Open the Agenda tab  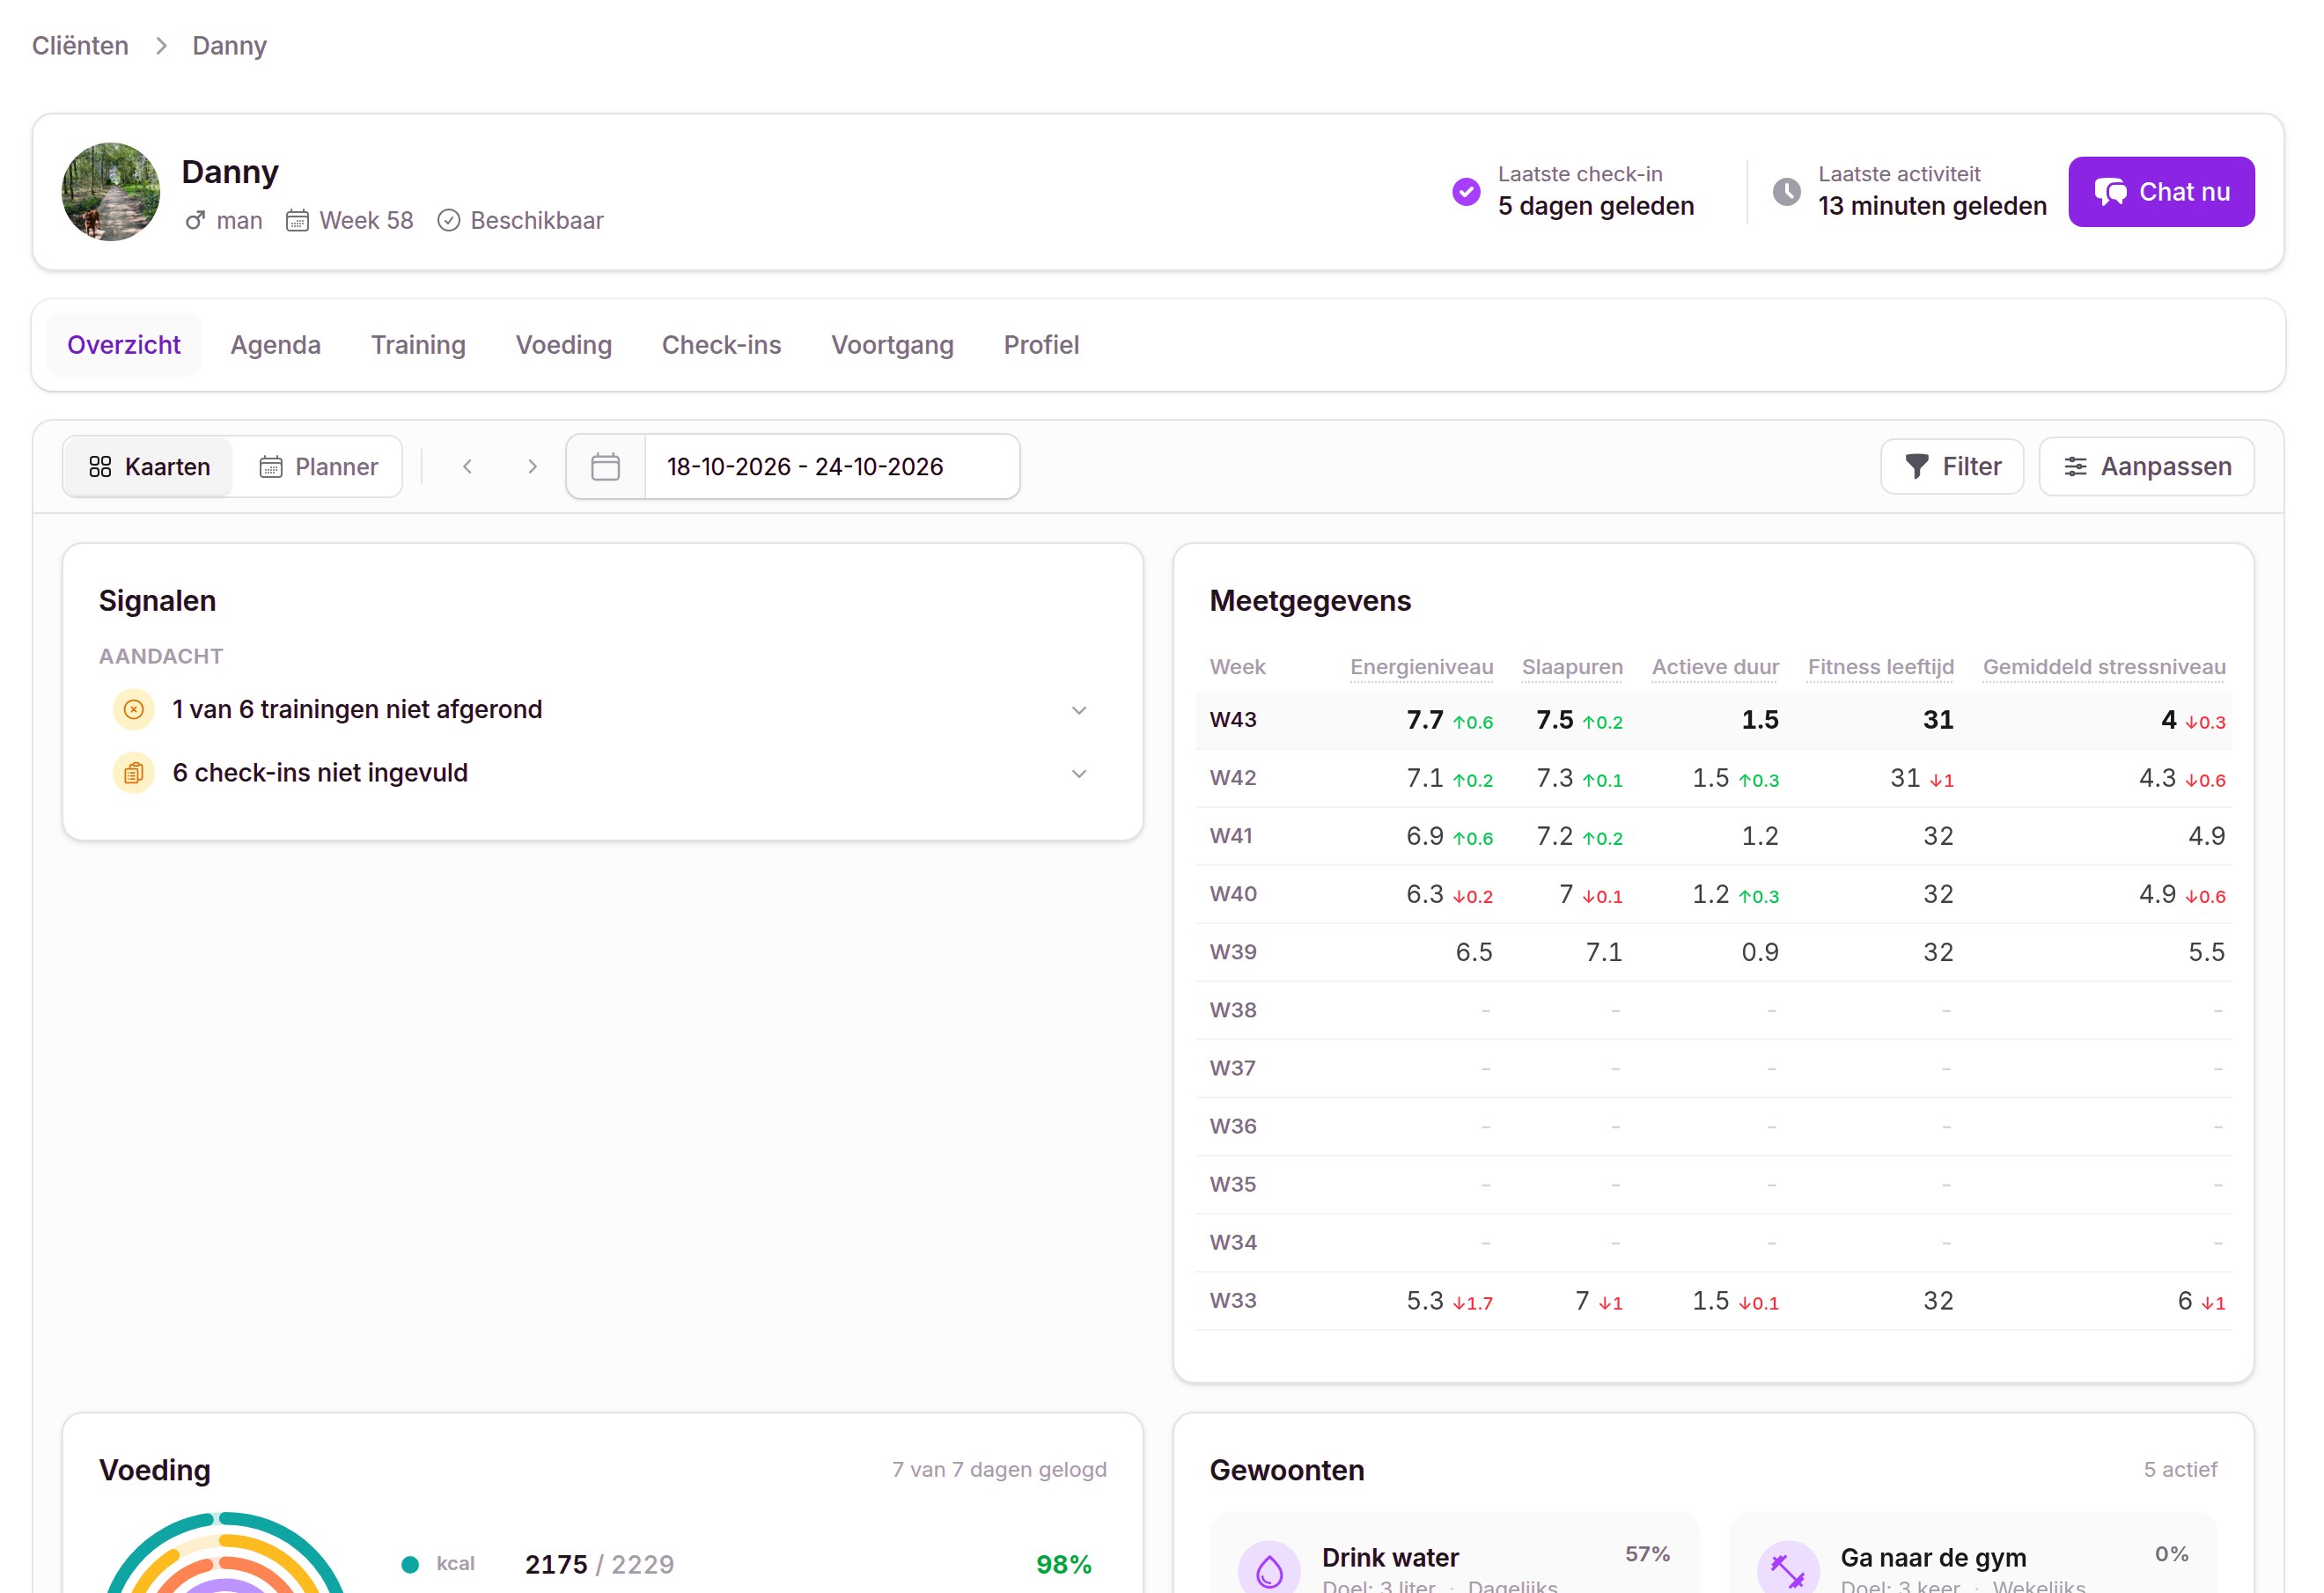pos(276,345)
